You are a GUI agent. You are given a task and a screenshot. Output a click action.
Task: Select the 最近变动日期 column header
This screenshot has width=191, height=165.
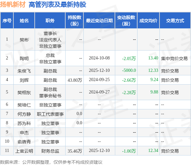point(99,21)
